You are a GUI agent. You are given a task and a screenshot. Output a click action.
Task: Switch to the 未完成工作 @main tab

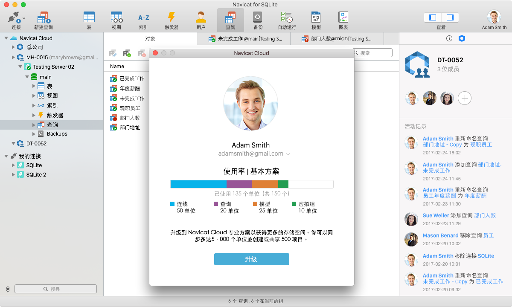click(244, 39)
